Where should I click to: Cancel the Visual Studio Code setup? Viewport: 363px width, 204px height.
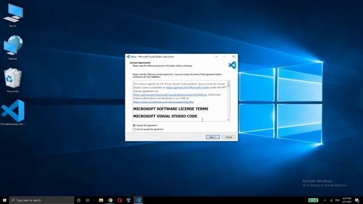229,137
